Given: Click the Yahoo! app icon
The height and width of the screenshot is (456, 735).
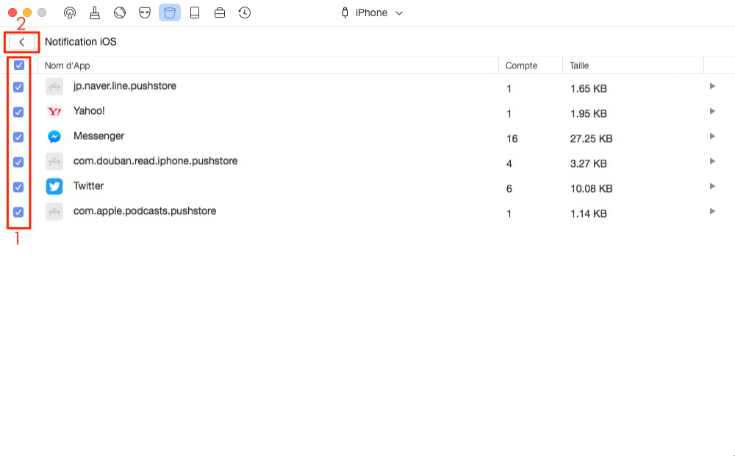Looking at the screenshot, I should 54,112.
